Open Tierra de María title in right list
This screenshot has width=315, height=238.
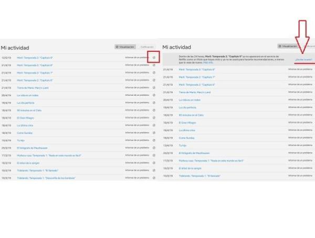coord(195,92)
